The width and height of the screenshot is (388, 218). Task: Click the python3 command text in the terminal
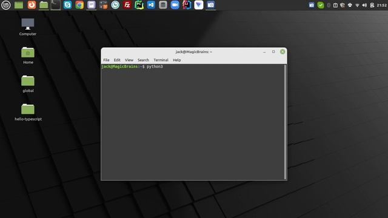(x=155, y=67)
